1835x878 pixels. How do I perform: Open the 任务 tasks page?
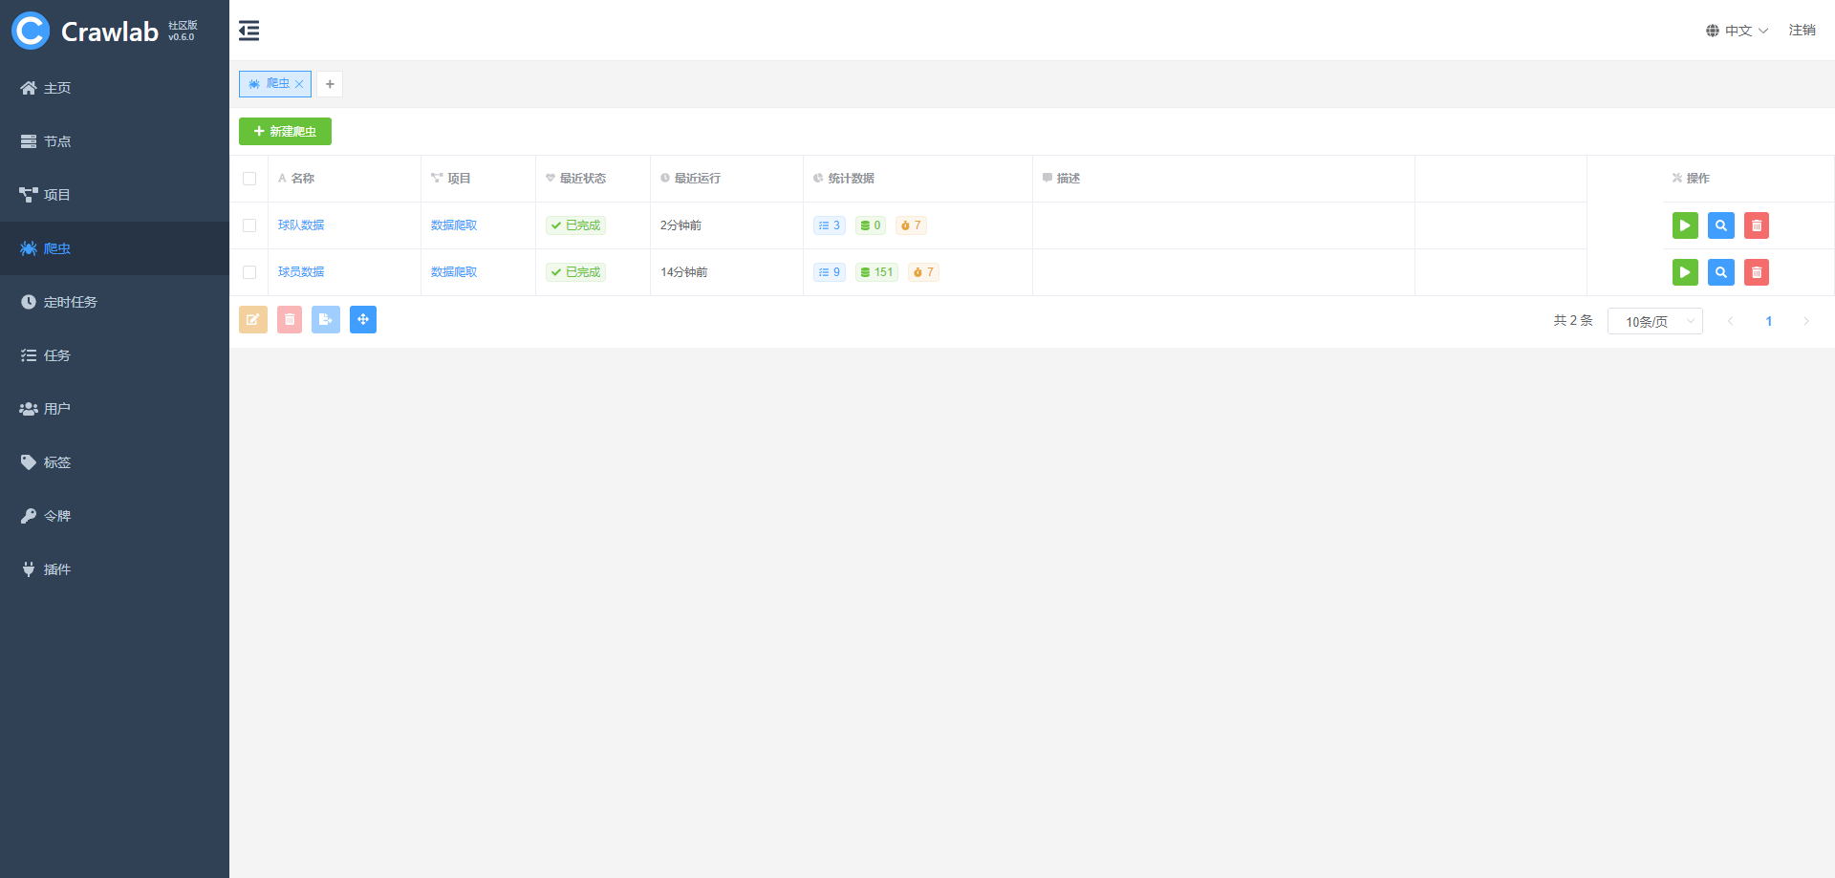[115, 355]
